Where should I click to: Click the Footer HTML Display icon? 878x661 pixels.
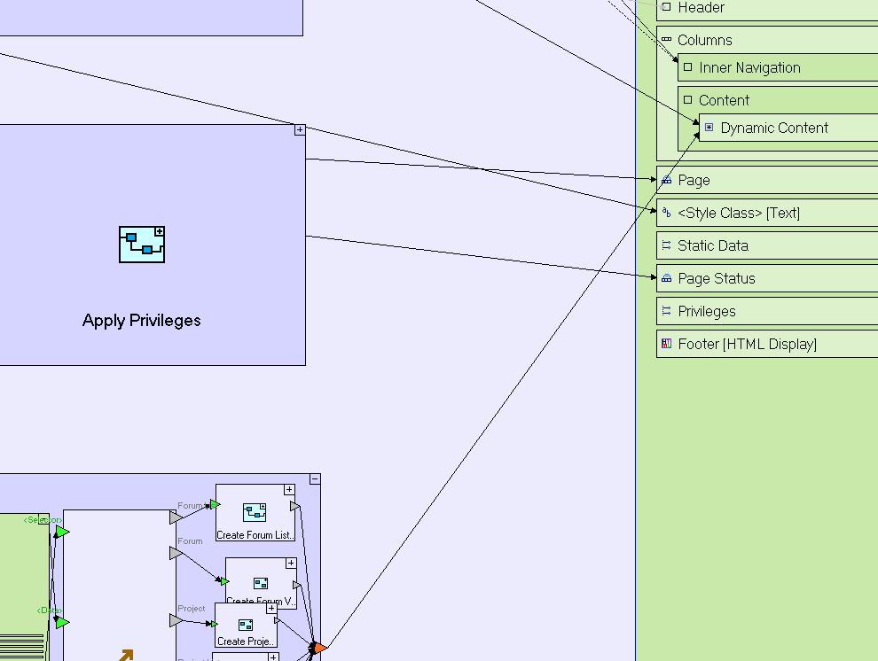click(667, 344)
